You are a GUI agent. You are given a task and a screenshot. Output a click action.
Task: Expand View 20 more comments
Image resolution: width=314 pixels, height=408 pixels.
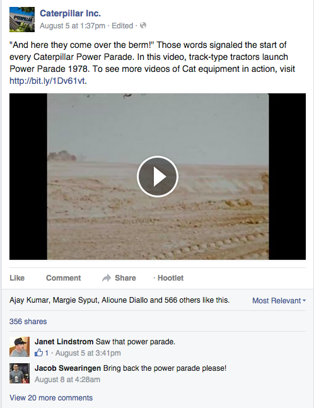coord(51,397)
